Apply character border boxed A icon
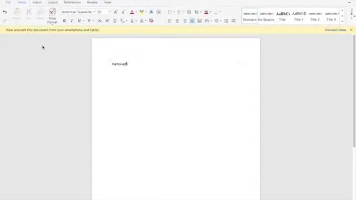356x200 pixels. 159,12
